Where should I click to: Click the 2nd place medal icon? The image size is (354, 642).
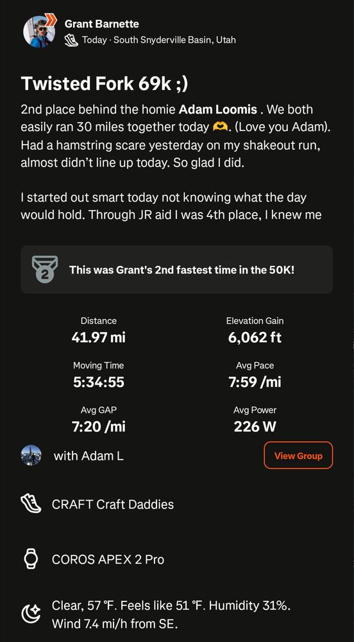pyautogui.click(x=45, y=269)
